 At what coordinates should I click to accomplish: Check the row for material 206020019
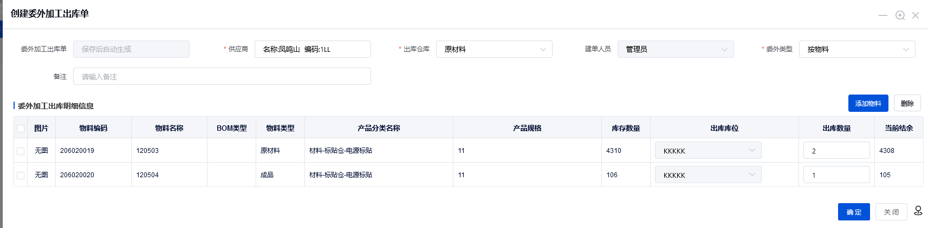(x=21, y=151)
